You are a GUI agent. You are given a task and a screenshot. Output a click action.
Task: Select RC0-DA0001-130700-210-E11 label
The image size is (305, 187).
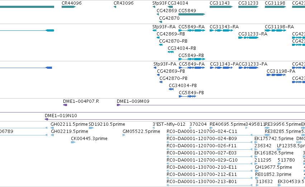pos(202,167)
